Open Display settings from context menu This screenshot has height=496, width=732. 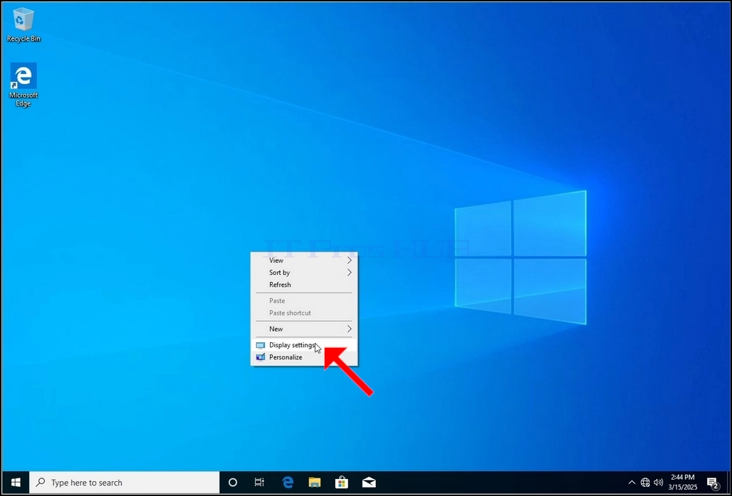pyautogui.click(x=304, y=345)
